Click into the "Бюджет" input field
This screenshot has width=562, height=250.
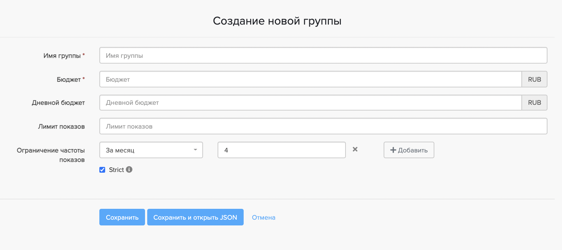pos(310,79)
